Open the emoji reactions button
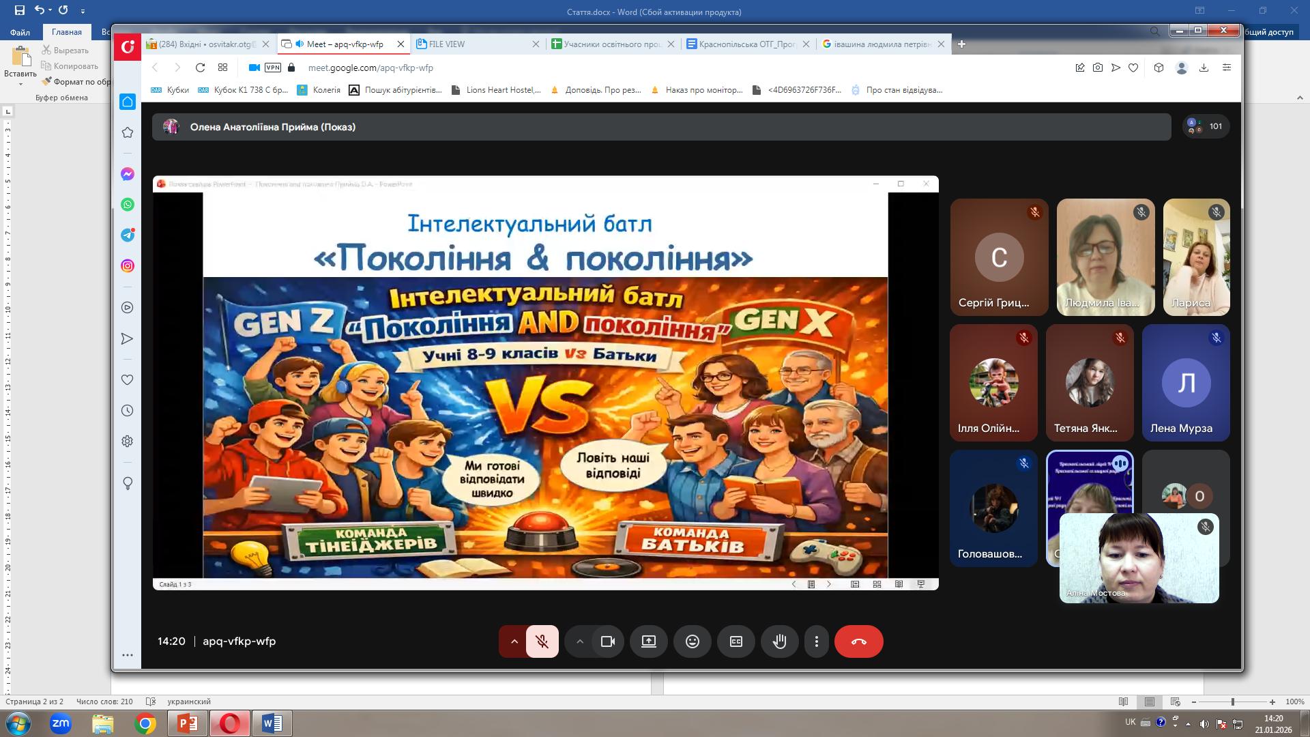 pyautogui.click(x=692, y=641)
